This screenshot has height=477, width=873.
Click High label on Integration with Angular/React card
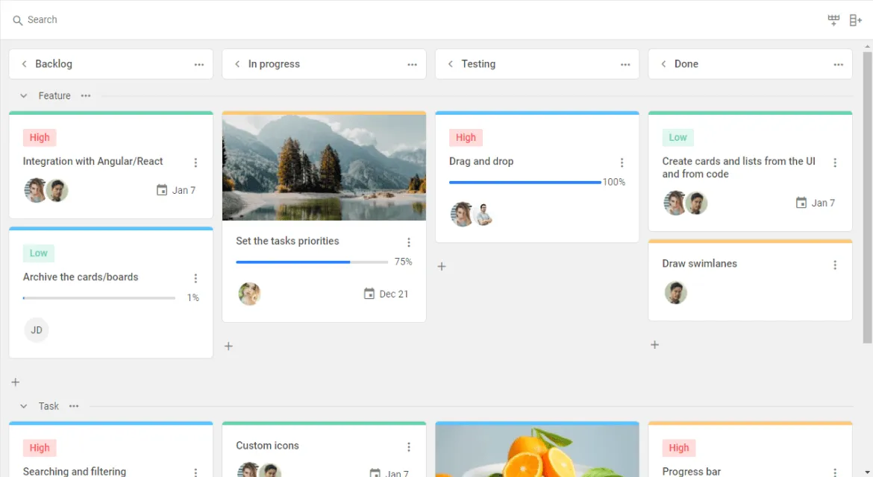[40, 137]
